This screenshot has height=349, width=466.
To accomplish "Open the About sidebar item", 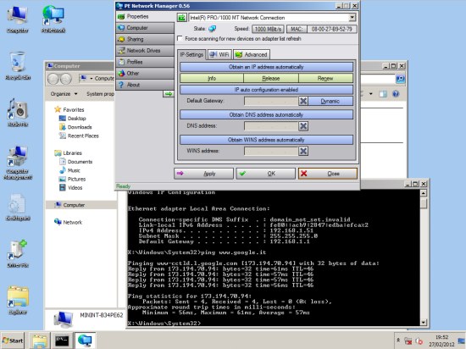I will [x=145, y=85].
